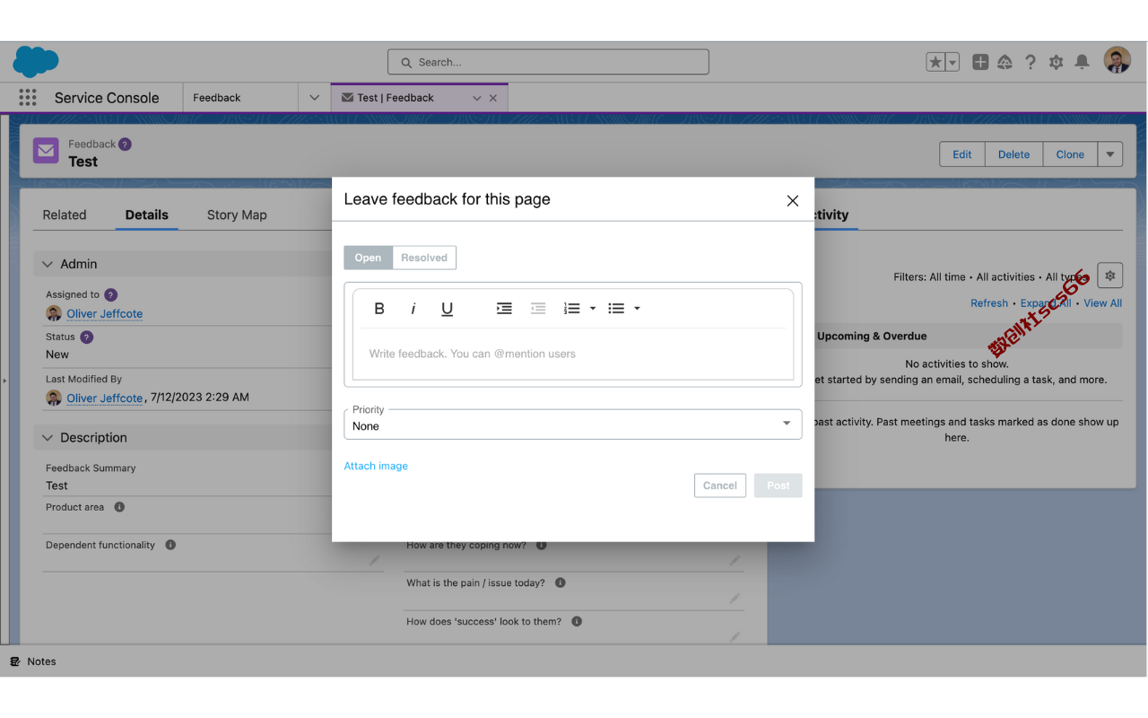This screenshot has height=718, width=1148.
Task: Select the Resolved status toggle
Action: pos(424,258)
